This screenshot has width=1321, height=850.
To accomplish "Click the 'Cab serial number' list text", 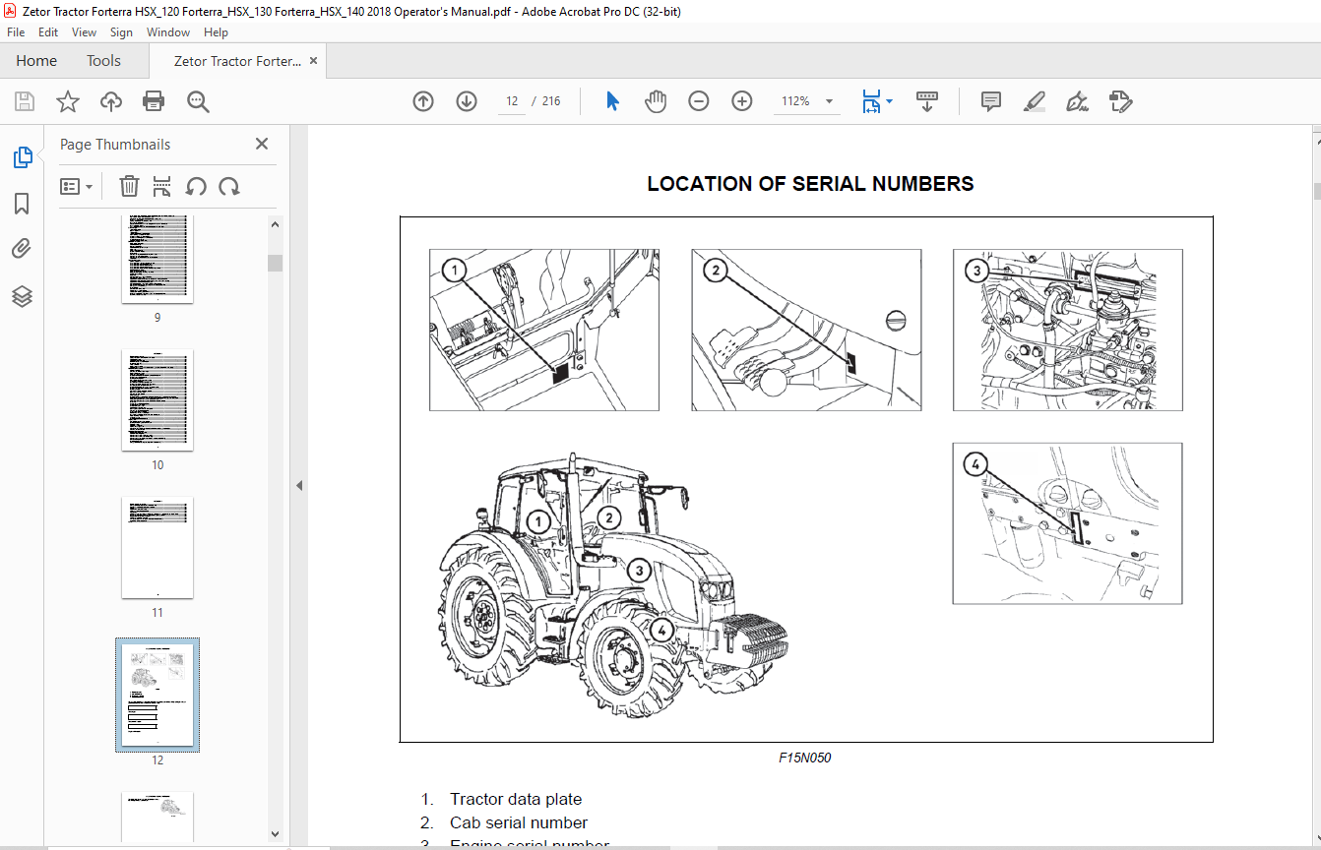I will [x=519, y=822].
